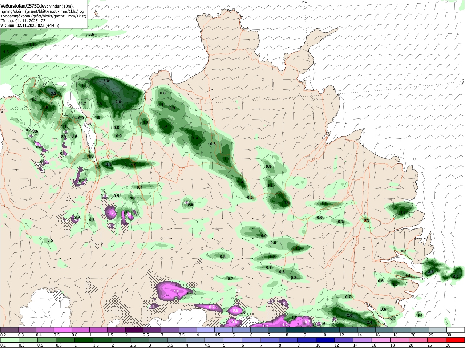Click the 0.2 label under the snow legend

[x=3, y=335]
